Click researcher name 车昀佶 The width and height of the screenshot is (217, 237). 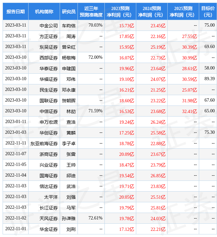coord(69,26)
